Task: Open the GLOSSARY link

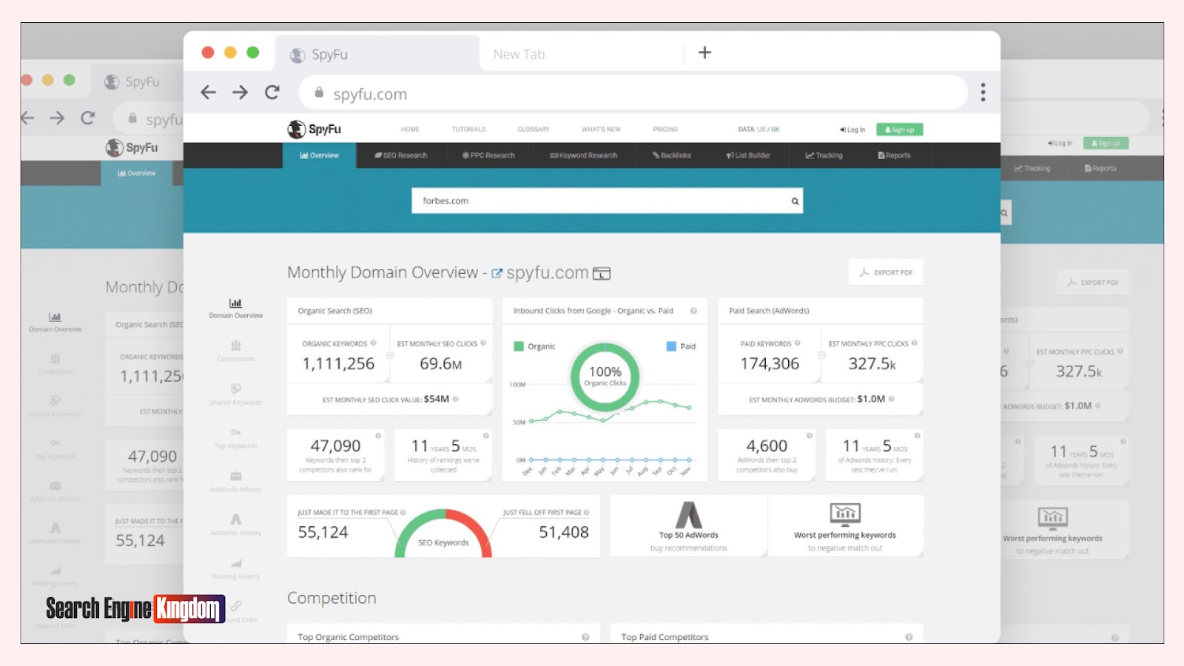Action: tap(534, 129)
